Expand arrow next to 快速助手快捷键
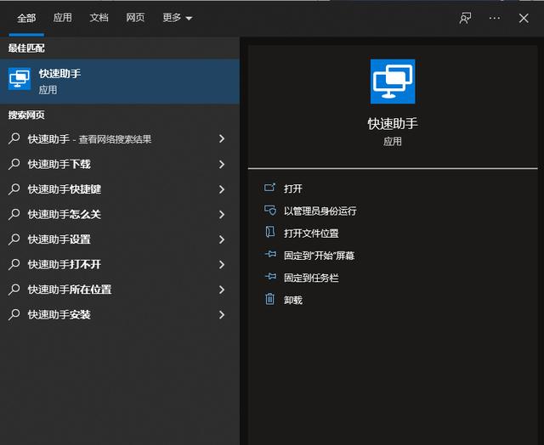 (x=222, y=189)
